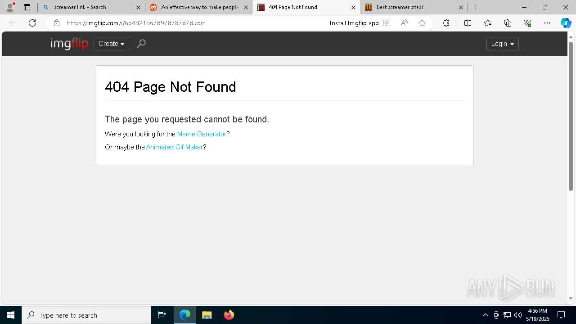The height and width of the screenshot is (324, 576).
Task: Open the tab actions menu icon
Action: coord(27,7)
